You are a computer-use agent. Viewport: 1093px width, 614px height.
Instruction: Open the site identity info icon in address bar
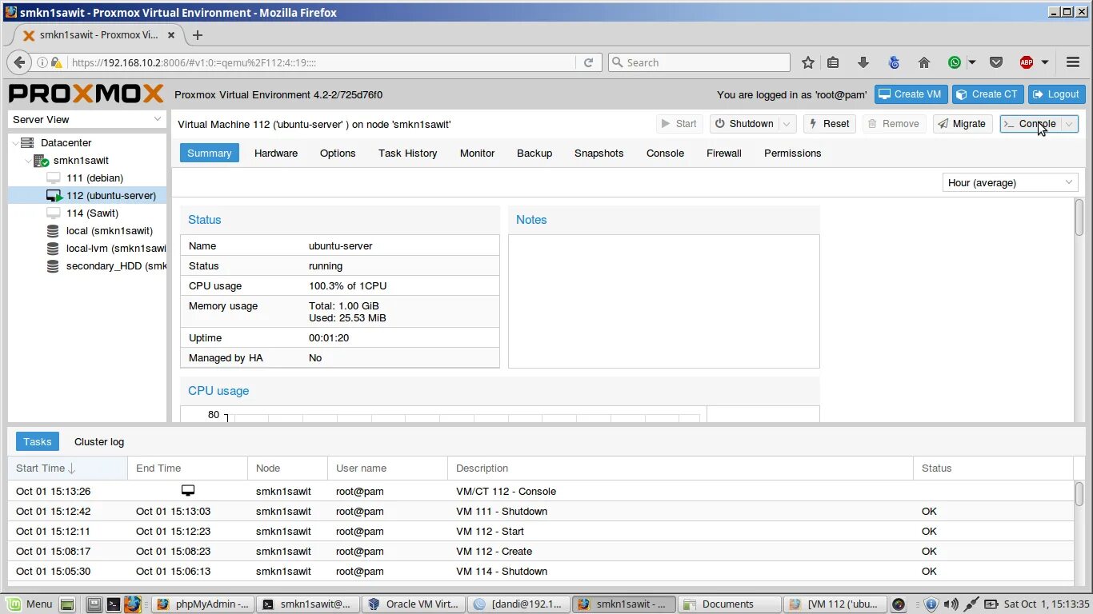[42, 62]
